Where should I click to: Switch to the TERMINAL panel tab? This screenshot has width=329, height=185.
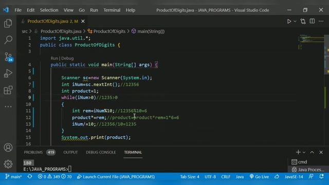click(x=133, y=152)
